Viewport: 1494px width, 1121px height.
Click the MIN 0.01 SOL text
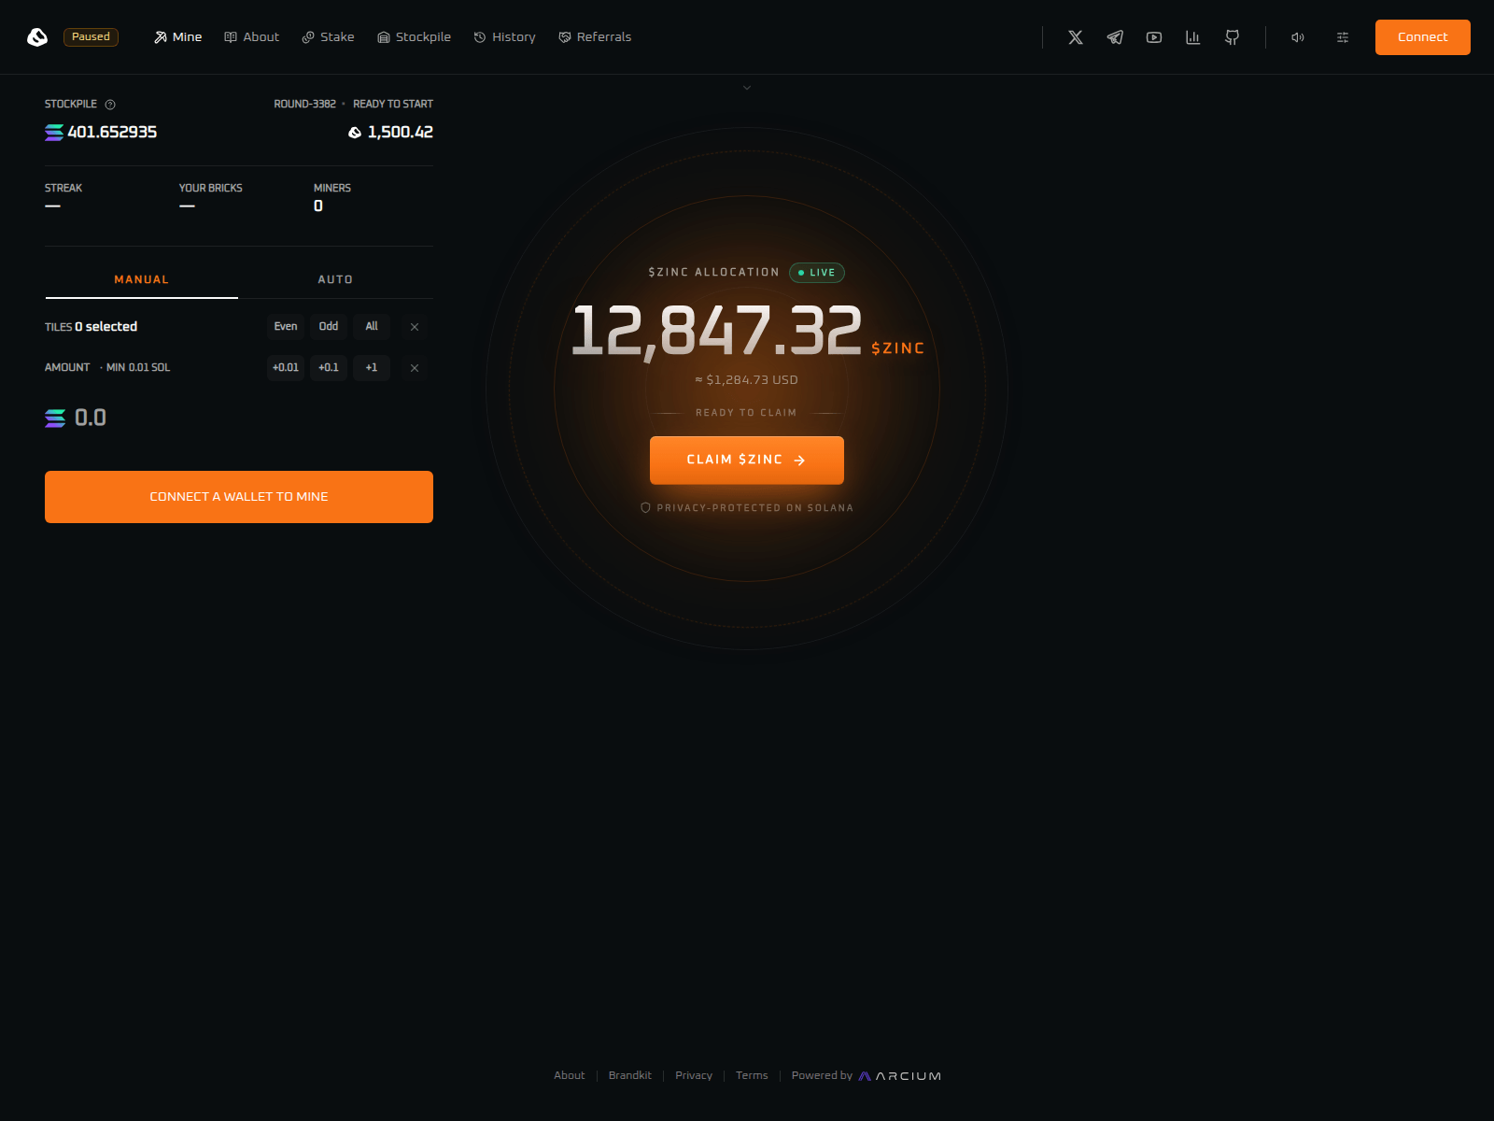pos(138,368)
